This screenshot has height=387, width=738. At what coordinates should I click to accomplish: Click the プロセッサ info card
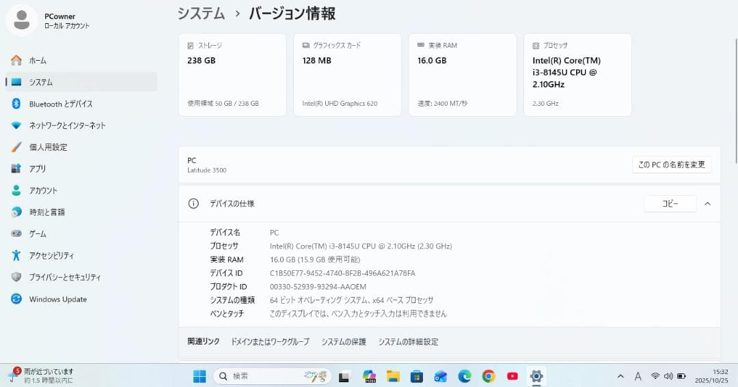577,75
